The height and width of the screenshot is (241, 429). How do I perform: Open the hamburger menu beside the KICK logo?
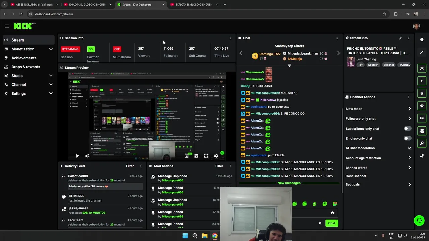pos(7,26)
